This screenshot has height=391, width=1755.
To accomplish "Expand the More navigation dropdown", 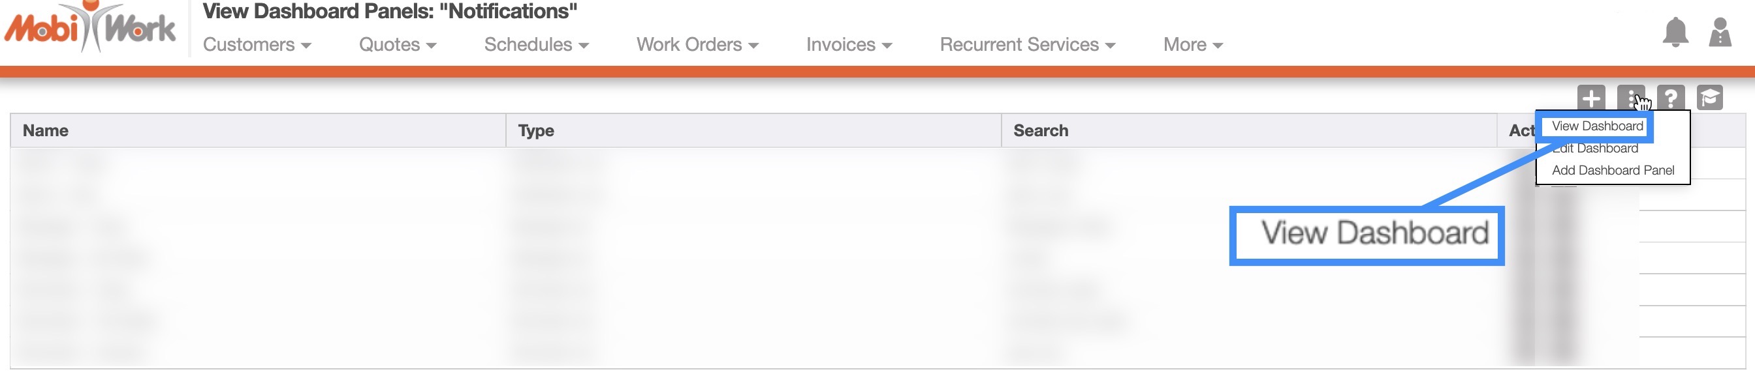I will point(1193,45).
